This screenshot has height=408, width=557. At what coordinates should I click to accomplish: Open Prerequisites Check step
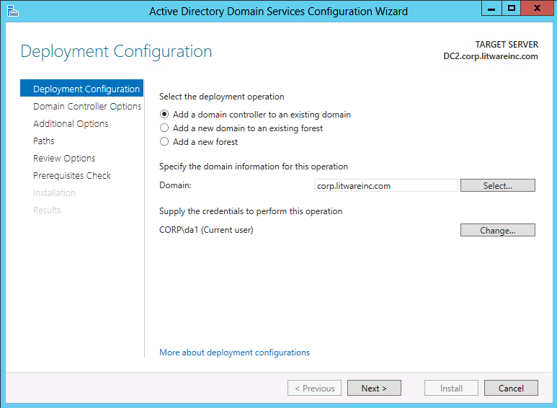pos(72,176)
